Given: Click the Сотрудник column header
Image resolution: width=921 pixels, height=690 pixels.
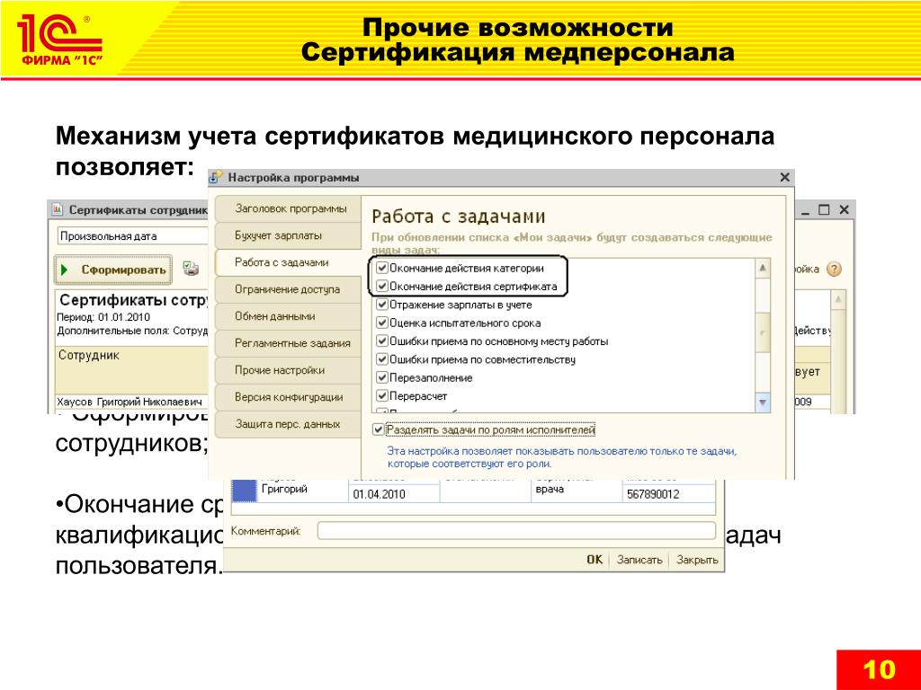Looking at the screenshot, I should click(x=131, y=369).
